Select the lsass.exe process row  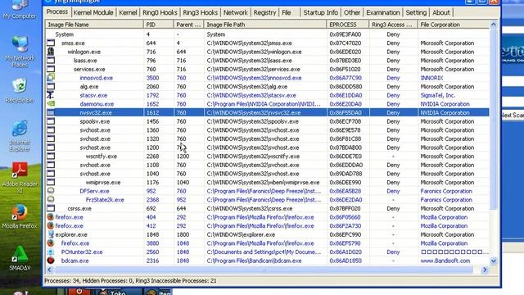(268, 60)
